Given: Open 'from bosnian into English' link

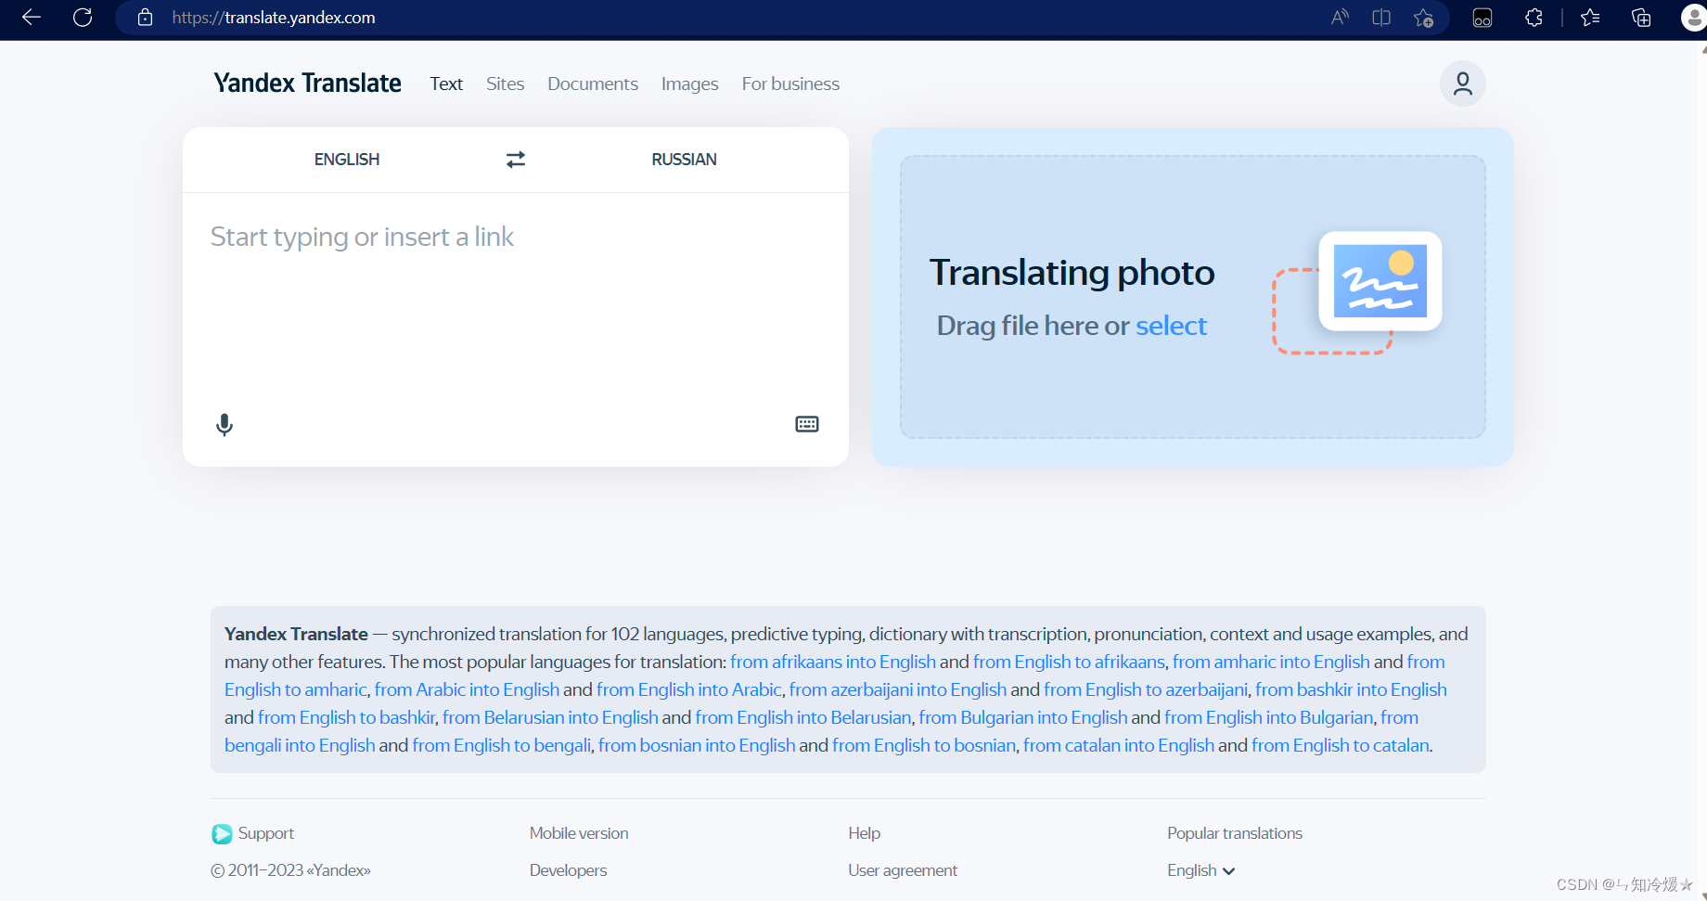Looking at the screenshot, I should pos(697,745).
